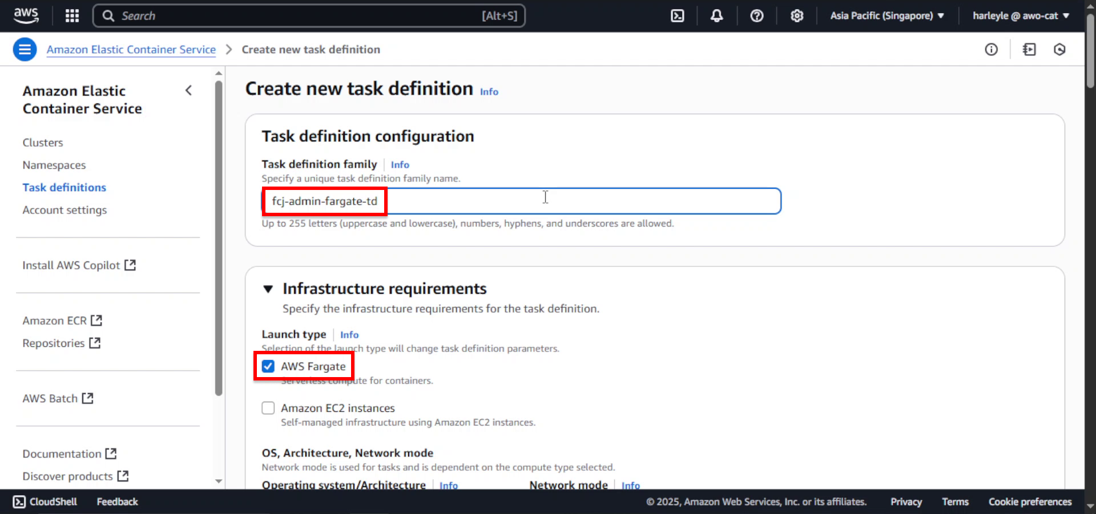Image resolution: width=1096 pixels, height=514 pixels.
Task: Click external link icon beside Amazon ECR
Action: (96, 320)
